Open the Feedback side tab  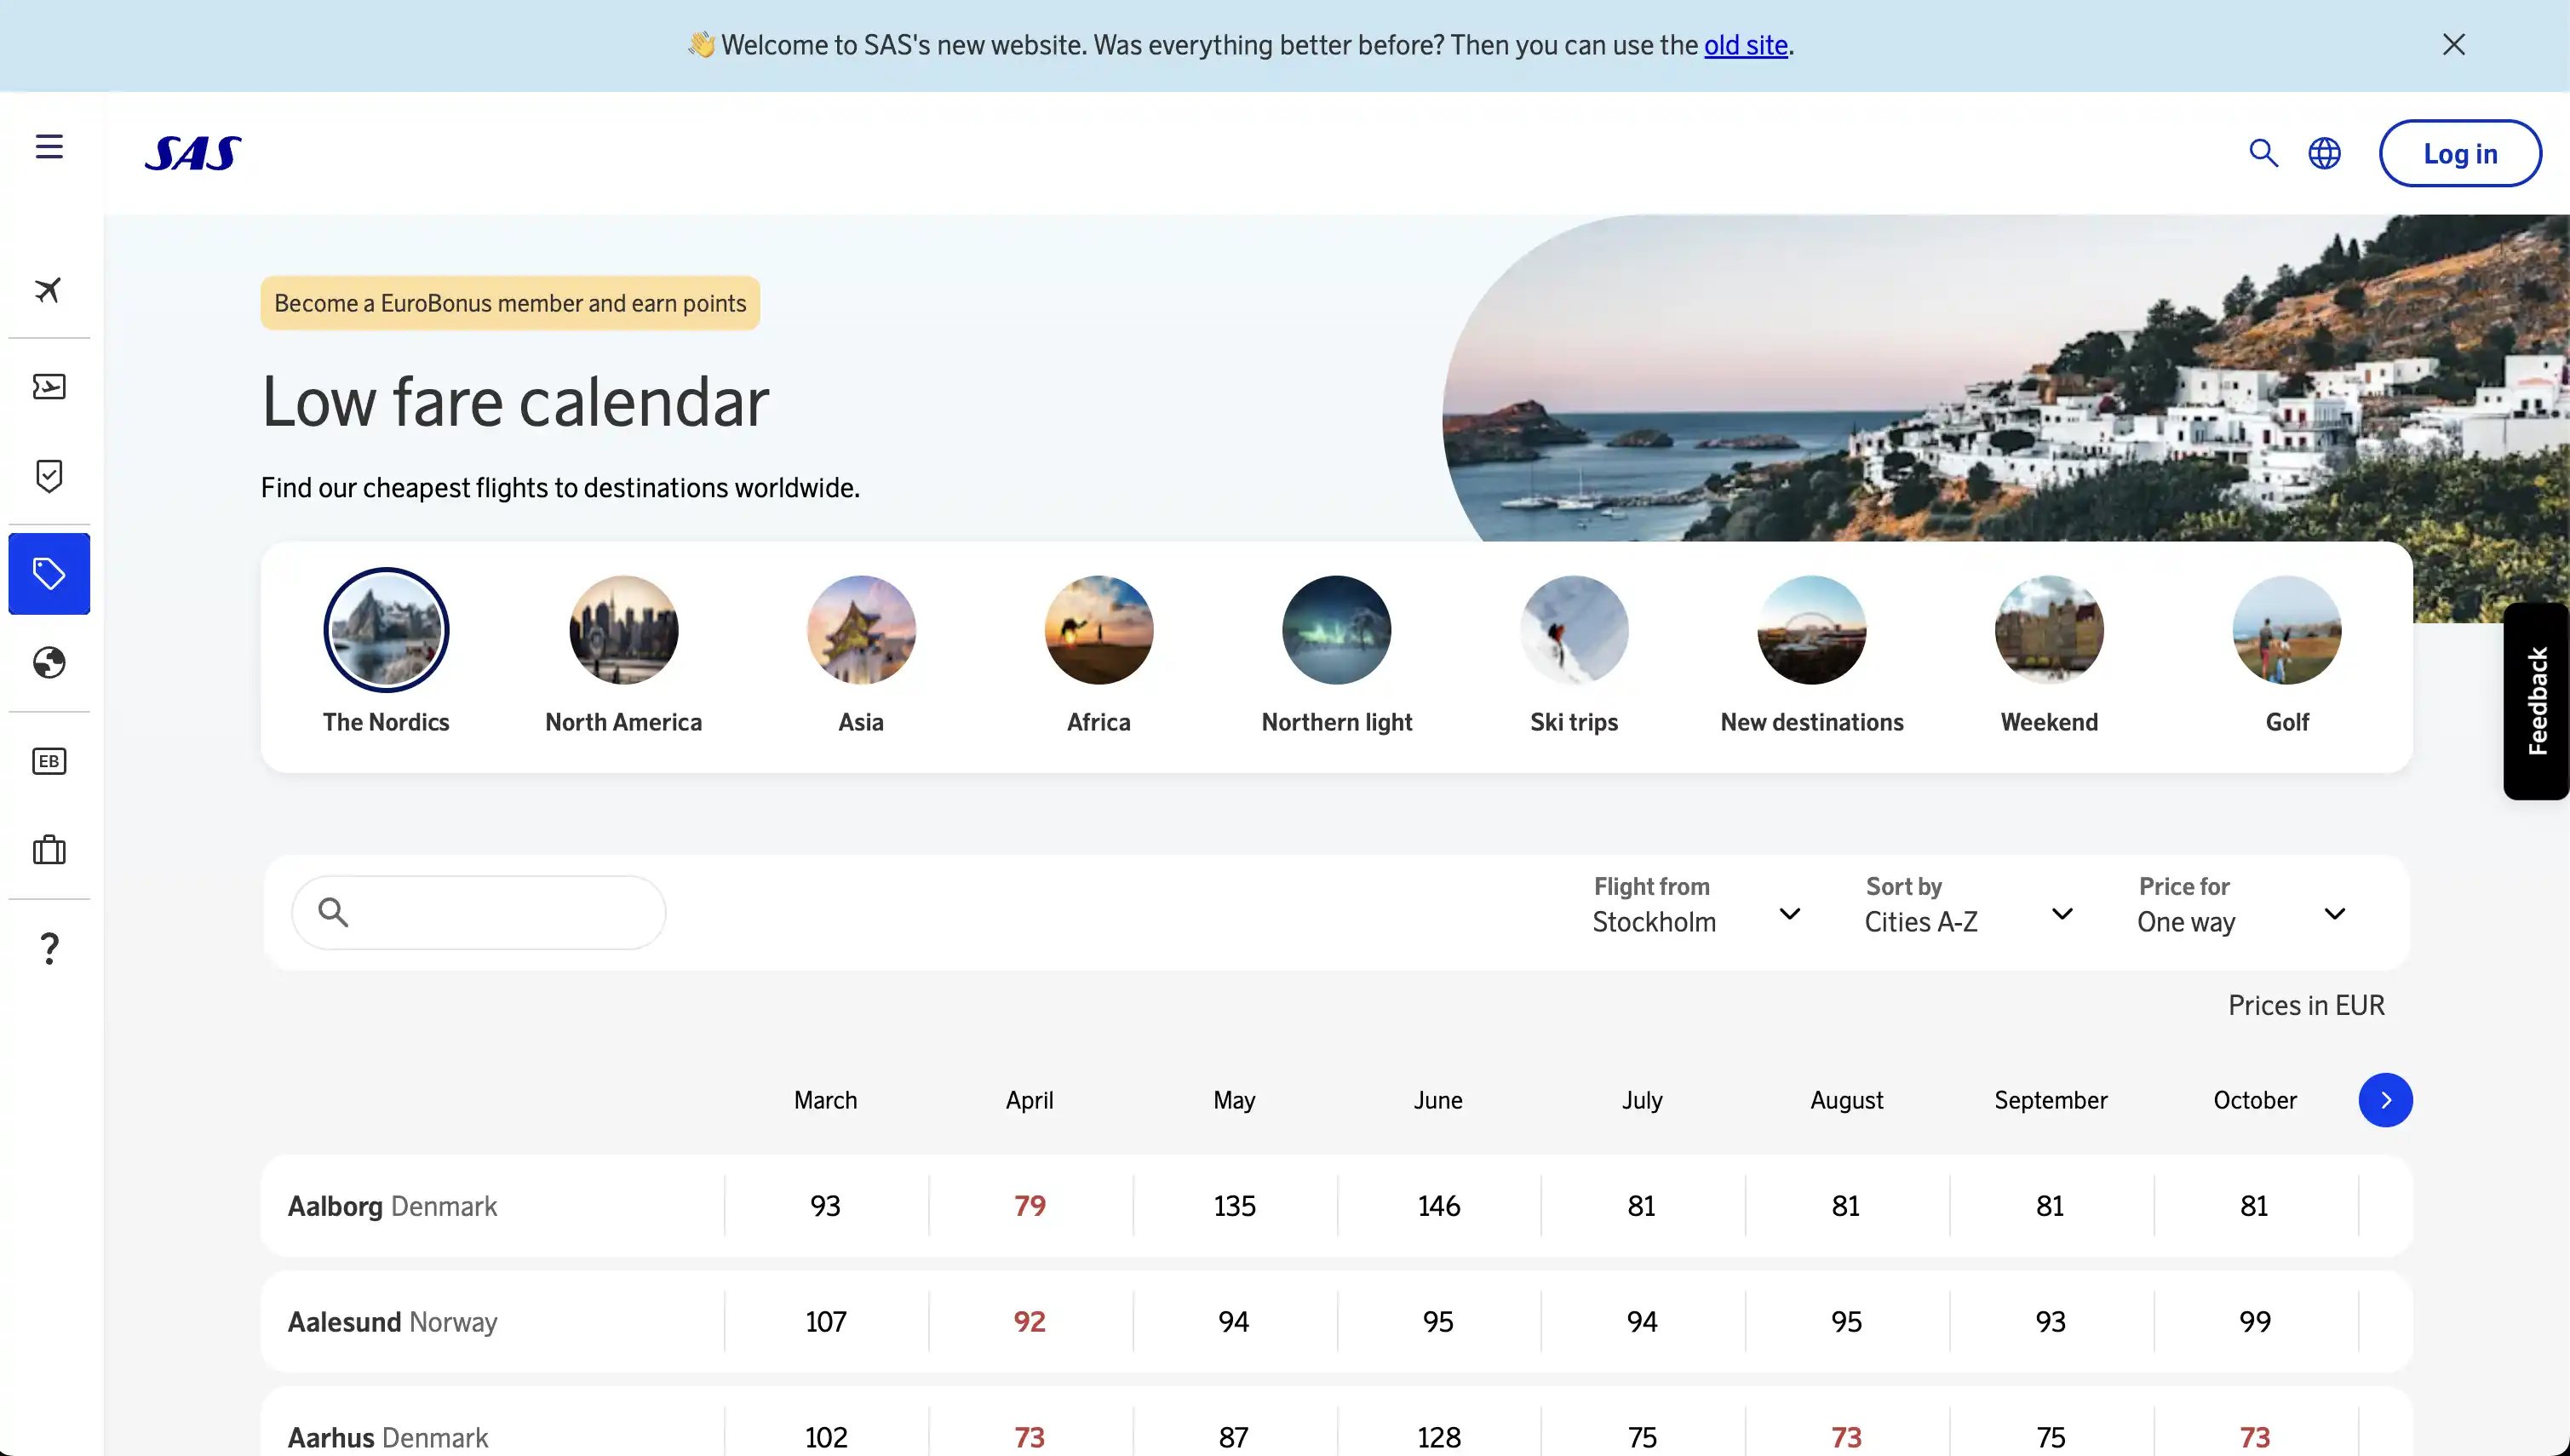(2537, 701)
